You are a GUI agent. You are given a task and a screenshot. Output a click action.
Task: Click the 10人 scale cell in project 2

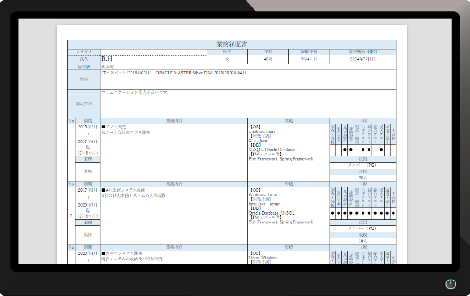[362, 241]
